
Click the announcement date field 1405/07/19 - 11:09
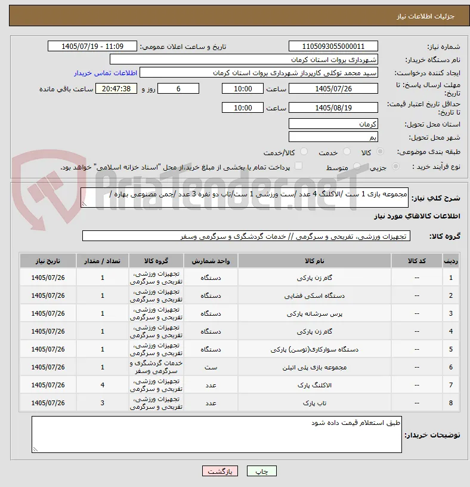pyautogui.click(x=92, y=47)
